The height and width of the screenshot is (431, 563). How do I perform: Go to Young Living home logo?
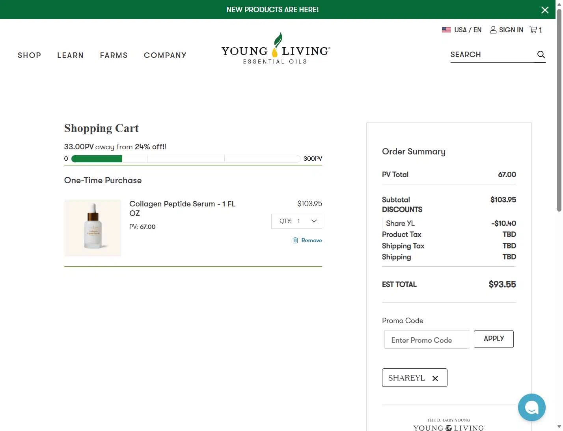(276, 48)
